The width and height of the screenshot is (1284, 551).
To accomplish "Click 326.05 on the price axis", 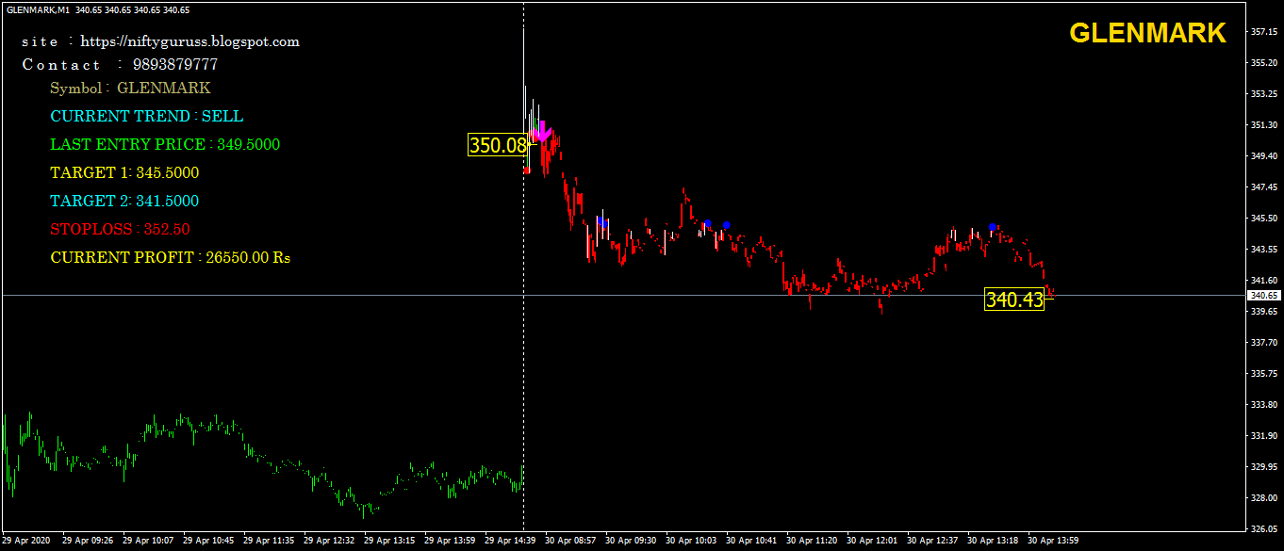I will 1263,529.
